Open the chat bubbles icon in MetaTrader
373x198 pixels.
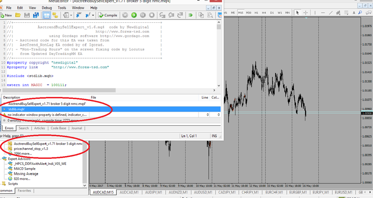[369, 13]
